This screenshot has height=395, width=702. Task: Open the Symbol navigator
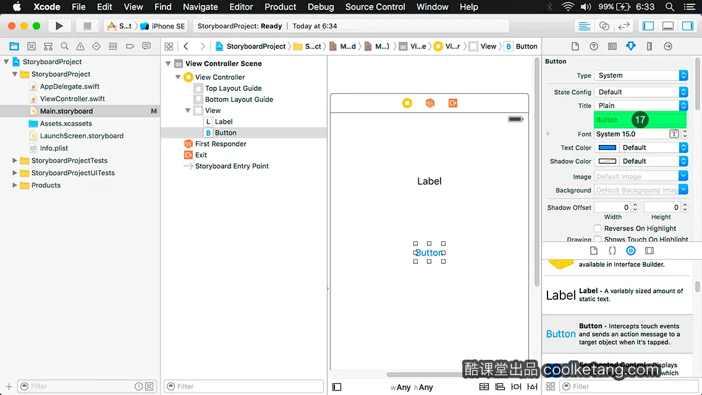click(32, 46)
